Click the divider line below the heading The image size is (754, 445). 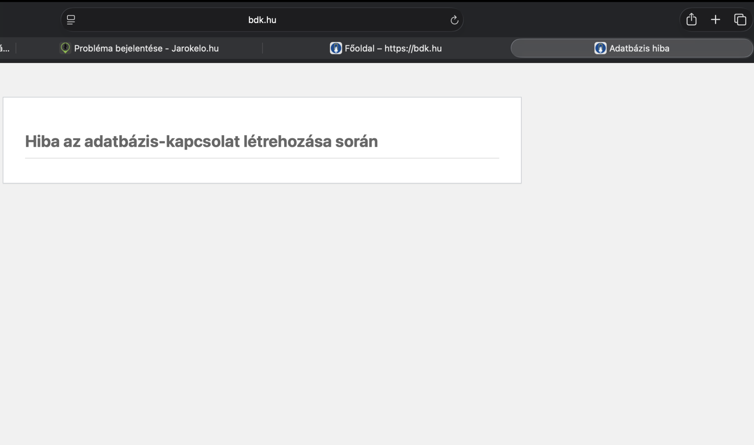[262, 158]
